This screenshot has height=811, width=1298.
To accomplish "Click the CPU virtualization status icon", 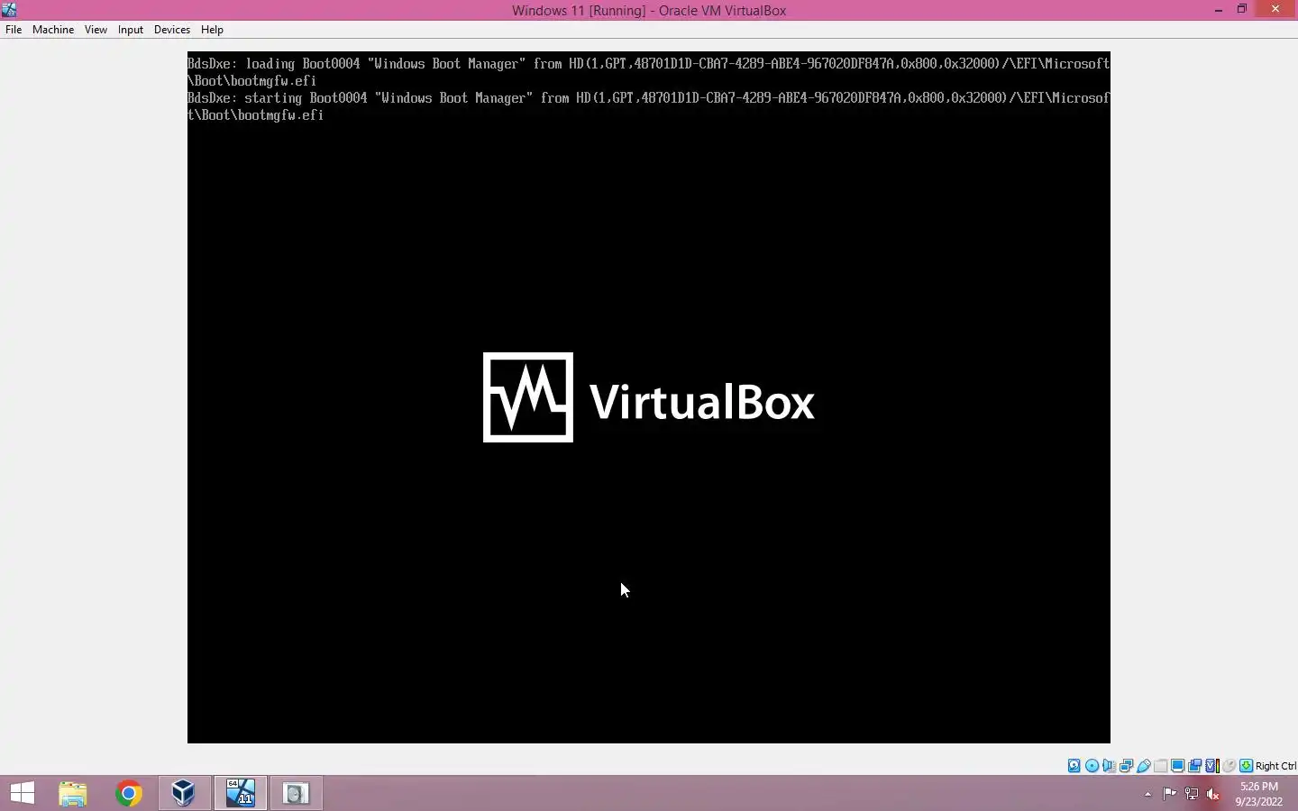I will tap(1211, 766).
